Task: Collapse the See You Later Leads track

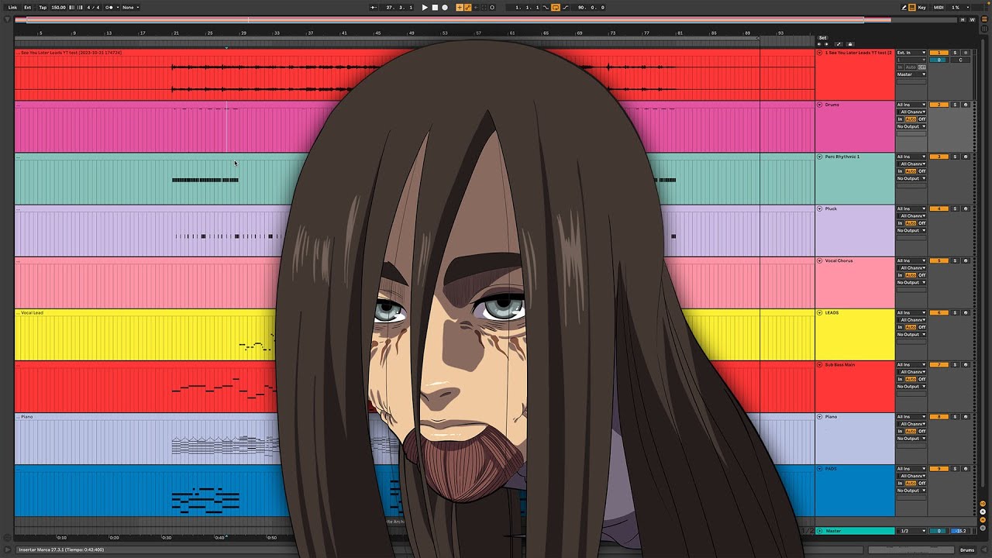Action: pos(820,53)
